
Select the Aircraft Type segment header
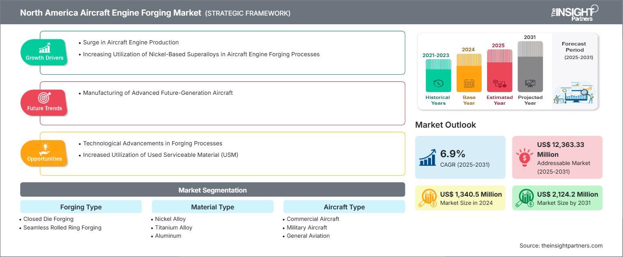pyautogui.click(x=344, y=207)
